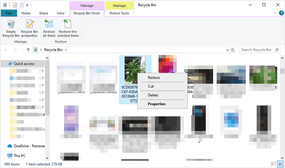Image resolution: width=285 pixels, height=168 pixels.
Task: Switch to details view in status bar
Action: point(274,164)
